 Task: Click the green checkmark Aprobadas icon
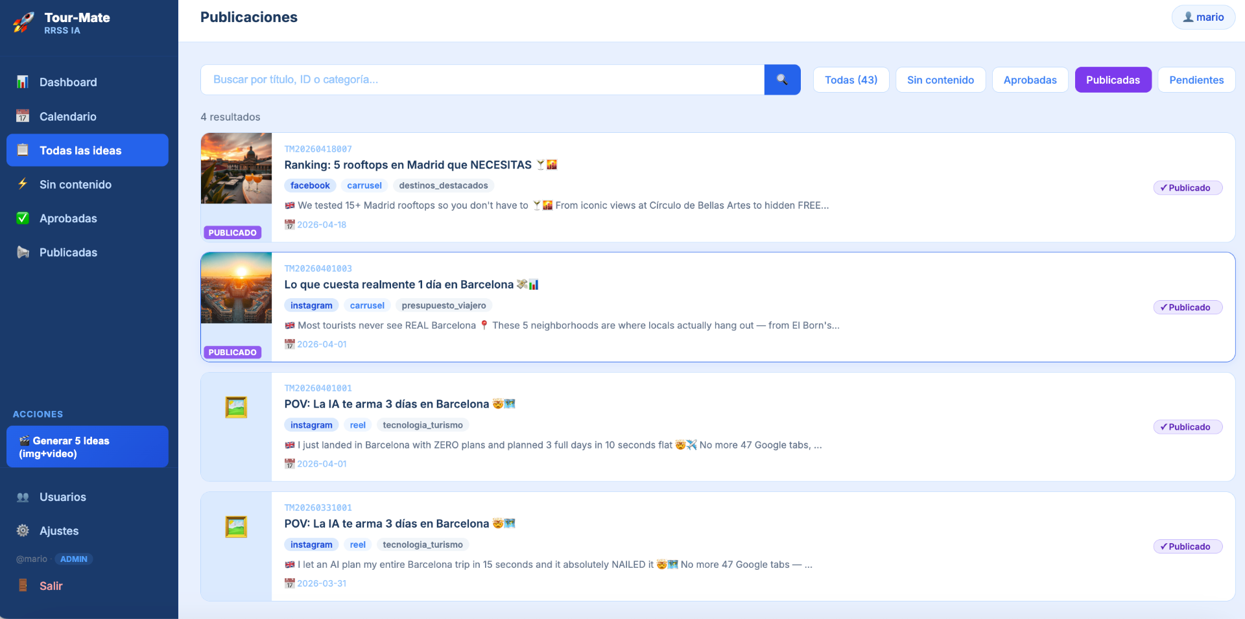coord(23,218)
